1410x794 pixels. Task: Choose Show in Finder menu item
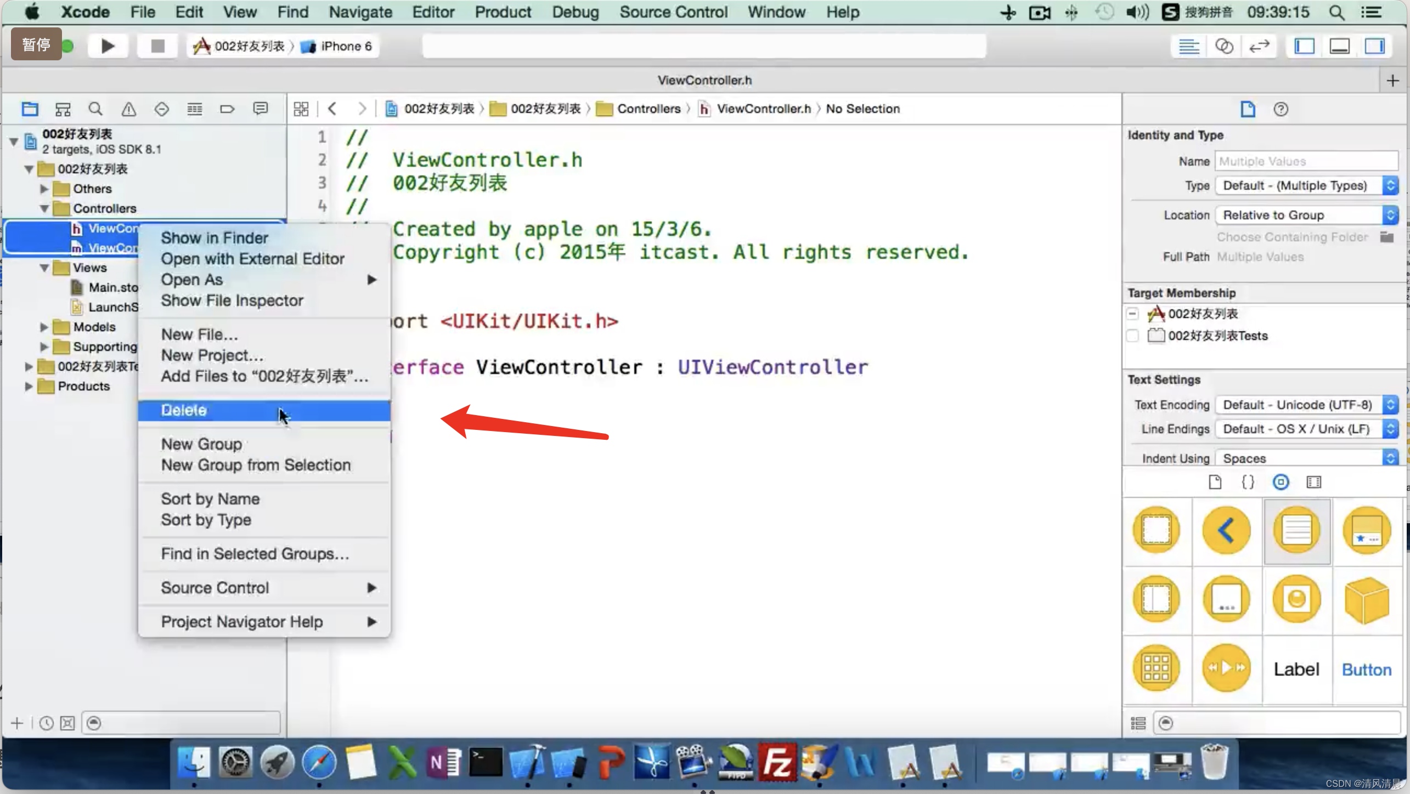(x=264, y=238)
